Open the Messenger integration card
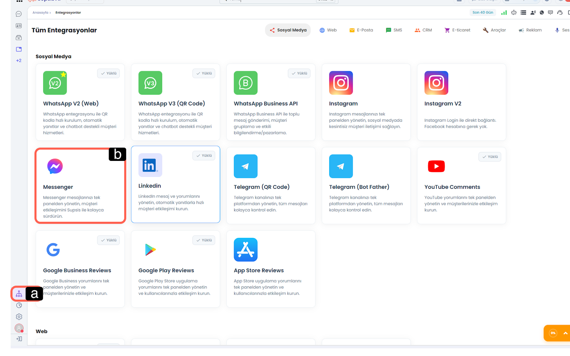Screen dimensions: 570x356 tap(80, 186)
